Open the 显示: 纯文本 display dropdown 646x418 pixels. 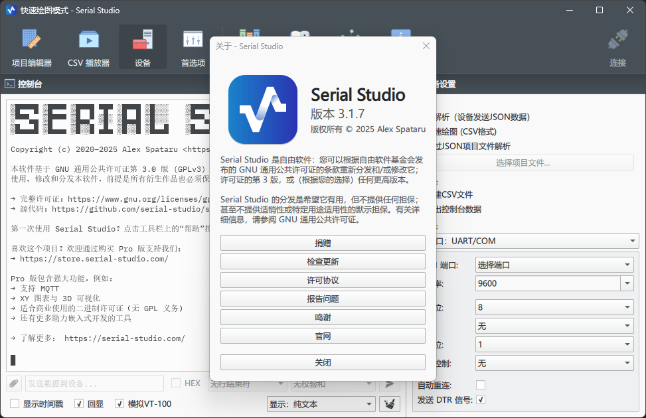(x=321, y=404)
